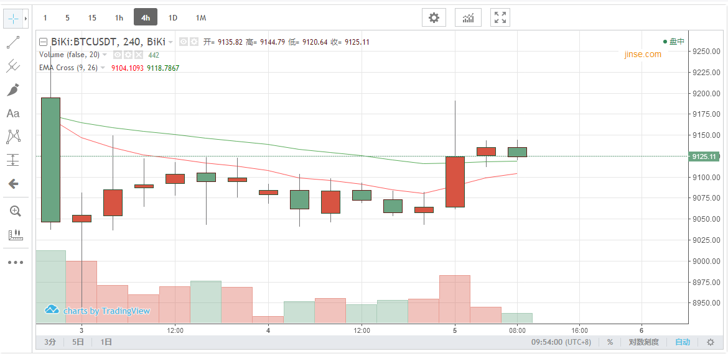This screenshot has width=728, height=354.
Task: Open Volume indicator dropdown arrow
Action: (x=105, y=55)
